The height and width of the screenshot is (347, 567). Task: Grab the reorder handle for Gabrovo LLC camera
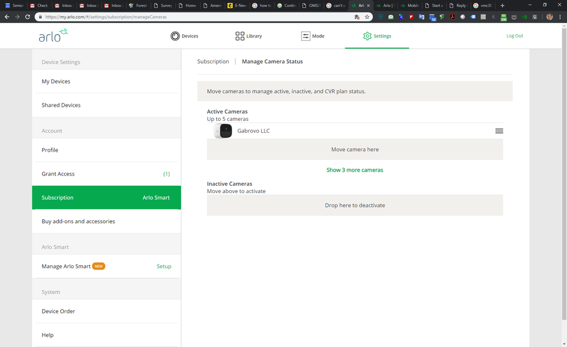499,131
